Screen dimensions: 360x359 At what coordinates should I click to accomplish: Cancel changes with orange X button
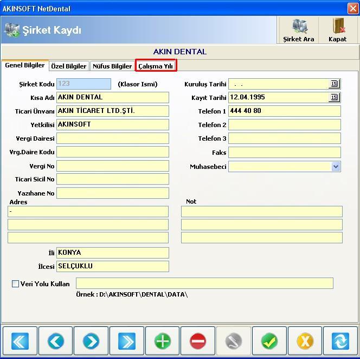(305, 341)
